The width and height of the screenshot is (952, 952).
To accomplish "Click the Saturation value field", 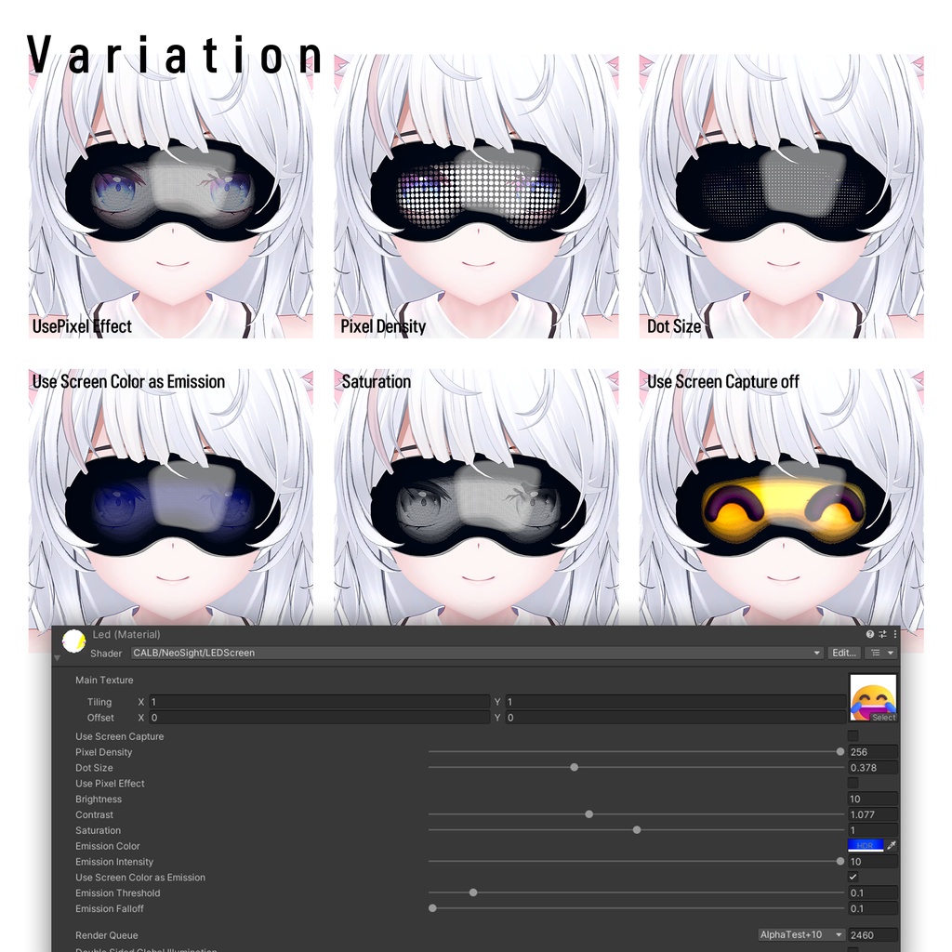I will coord(872,830).
